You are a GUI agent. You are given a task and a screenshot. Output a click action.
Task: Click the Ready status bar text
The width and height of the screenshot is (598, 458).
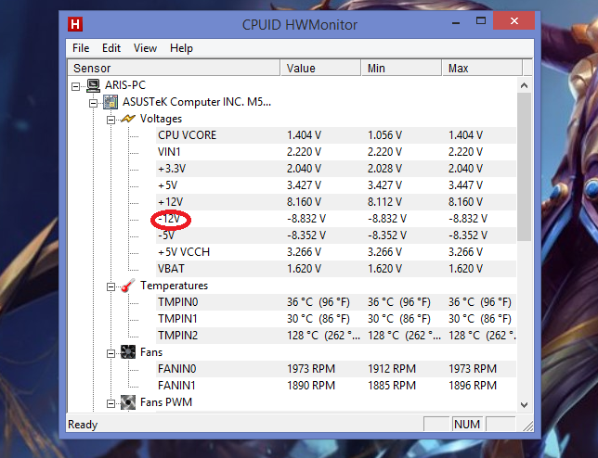[83, 425]
